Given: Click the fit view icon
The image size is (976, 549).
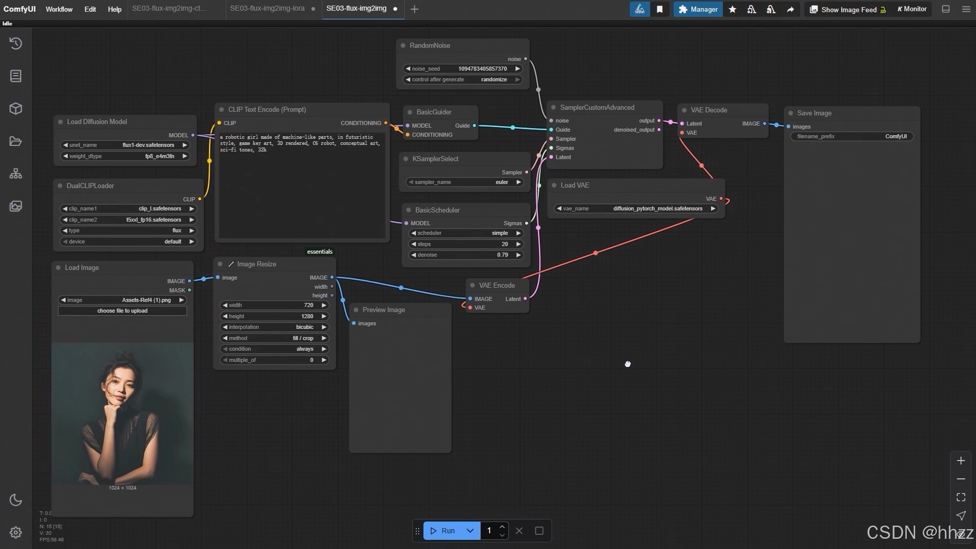Looking at the screenshot, I should tap(961, 497).
